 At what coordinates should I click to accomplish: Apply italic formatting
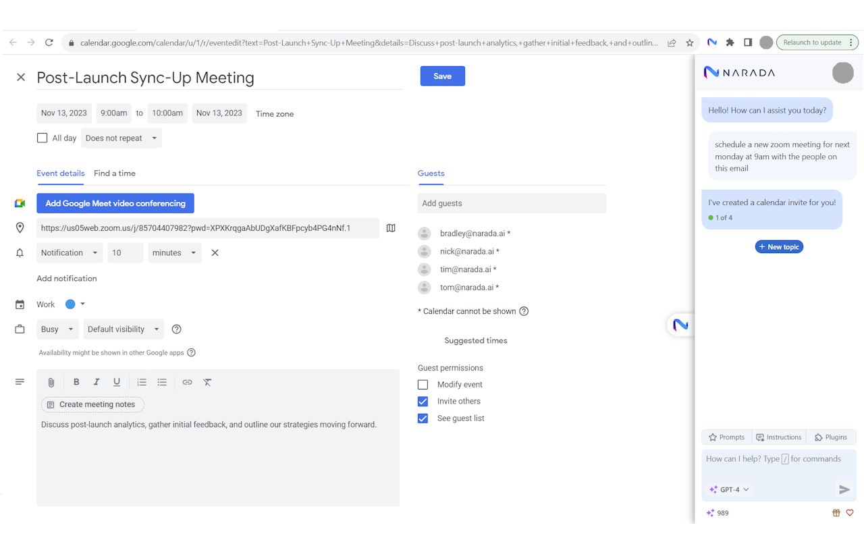point(97,382)
